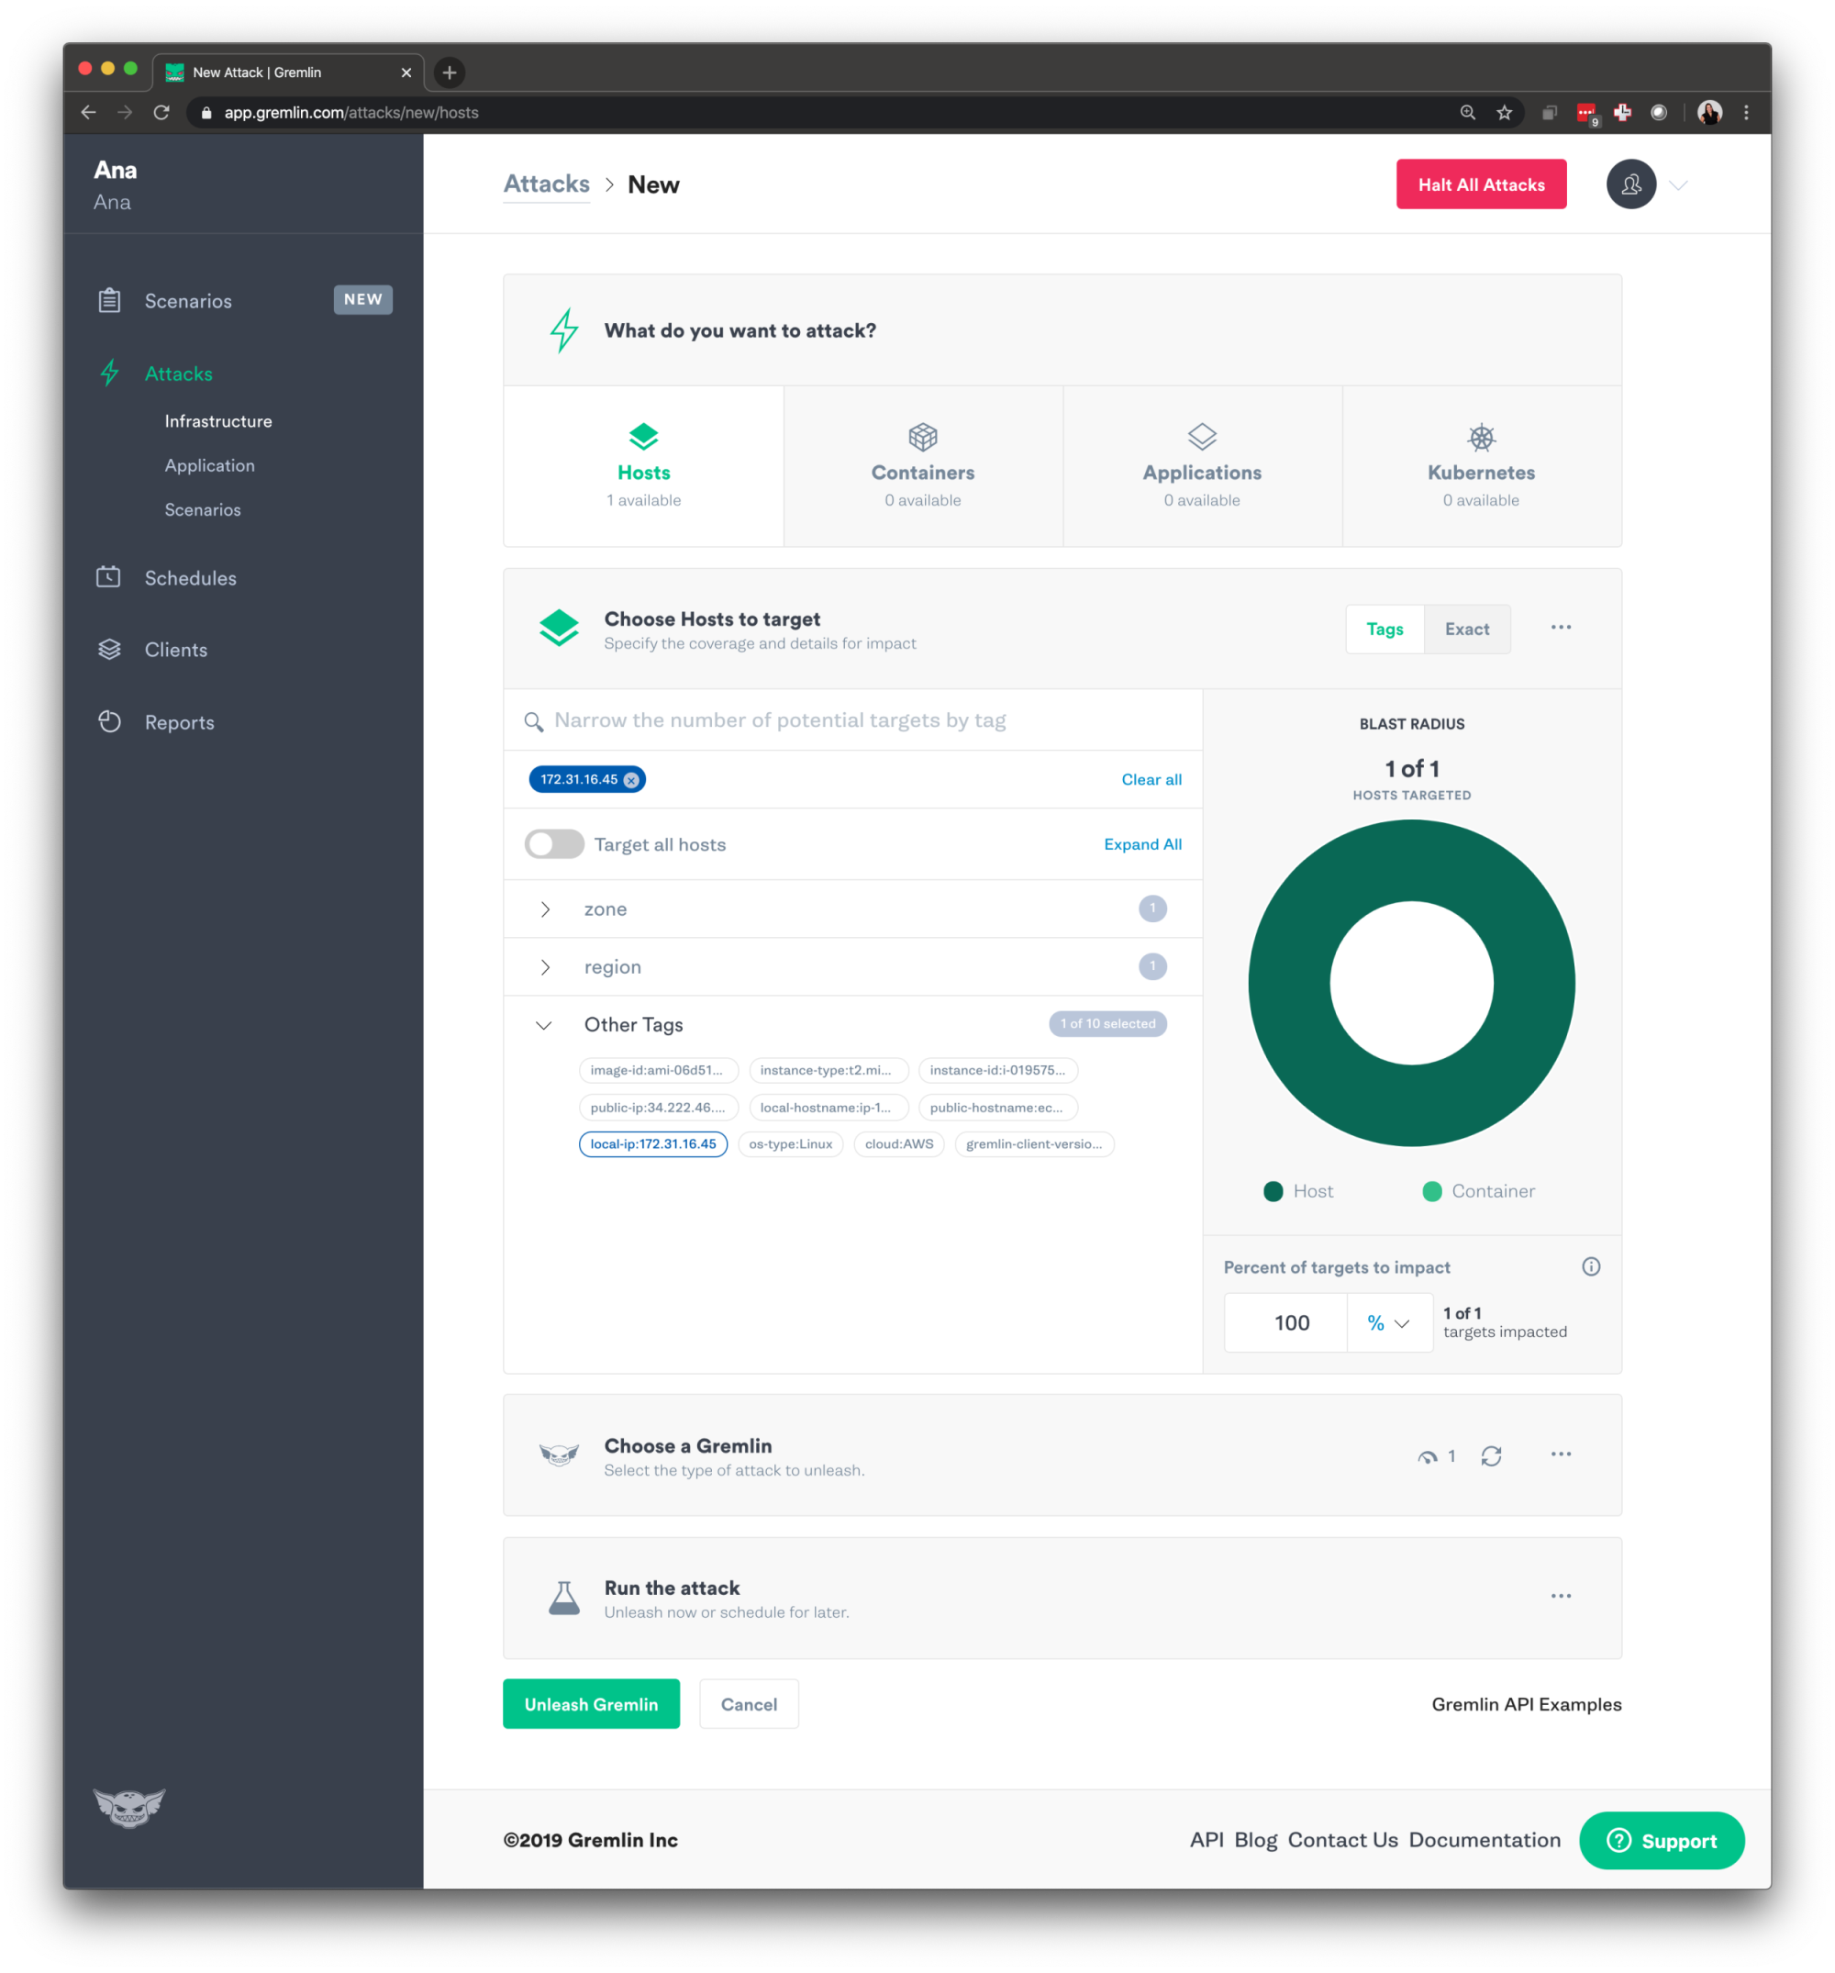Screen dimensions: 1835x1973
Task: Open the percent unit dropdown
Action: [x=1388, y=1323]
